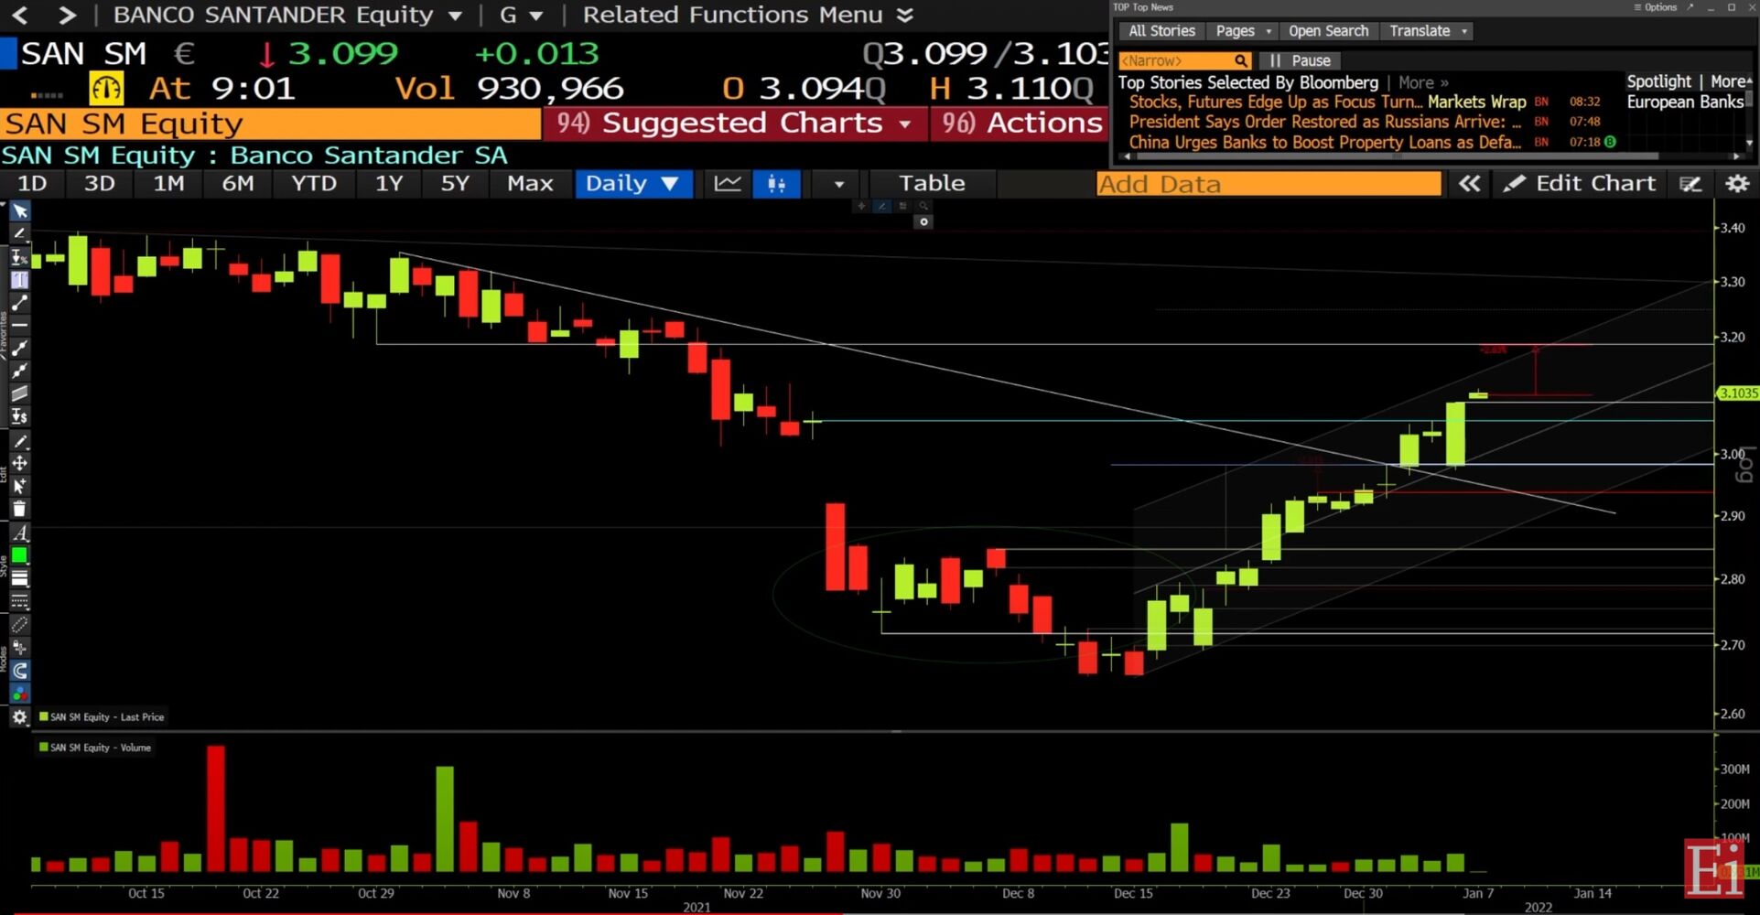1760x915 pixels.
Task: Toggle the colored circles mode icon
Action: [19, 694]
